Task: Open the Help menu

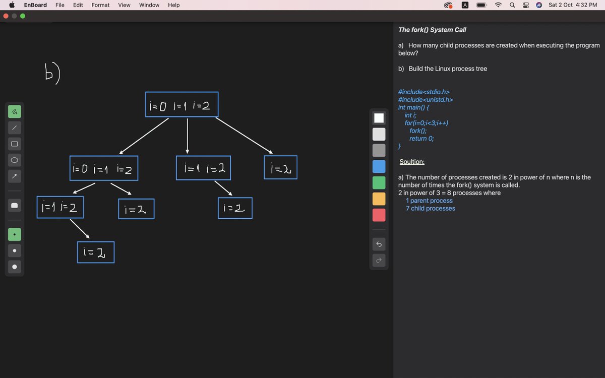Action: pos(173,5)
